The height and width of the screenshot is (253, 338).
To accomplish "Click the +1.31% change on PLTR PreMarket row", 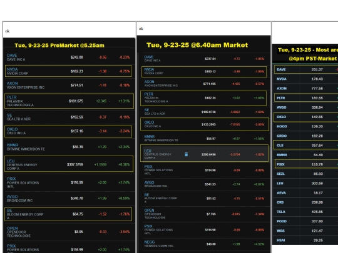I will tap(124, 101).
